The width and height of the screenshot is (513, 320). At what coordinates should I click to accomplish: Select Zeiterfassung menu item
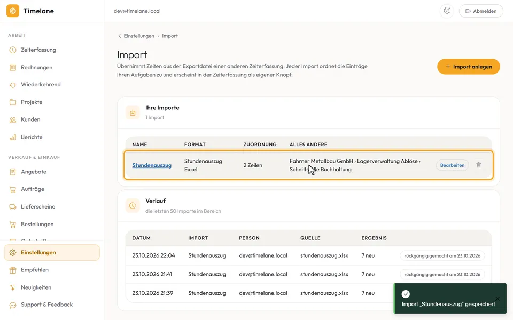52,50
